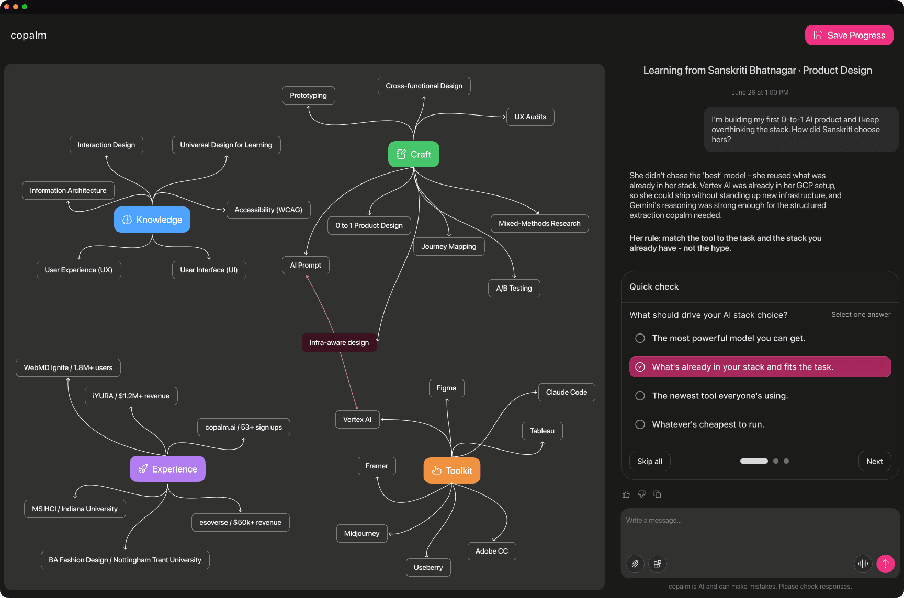Click the Next button in Quick check

[x=875, y=461]
